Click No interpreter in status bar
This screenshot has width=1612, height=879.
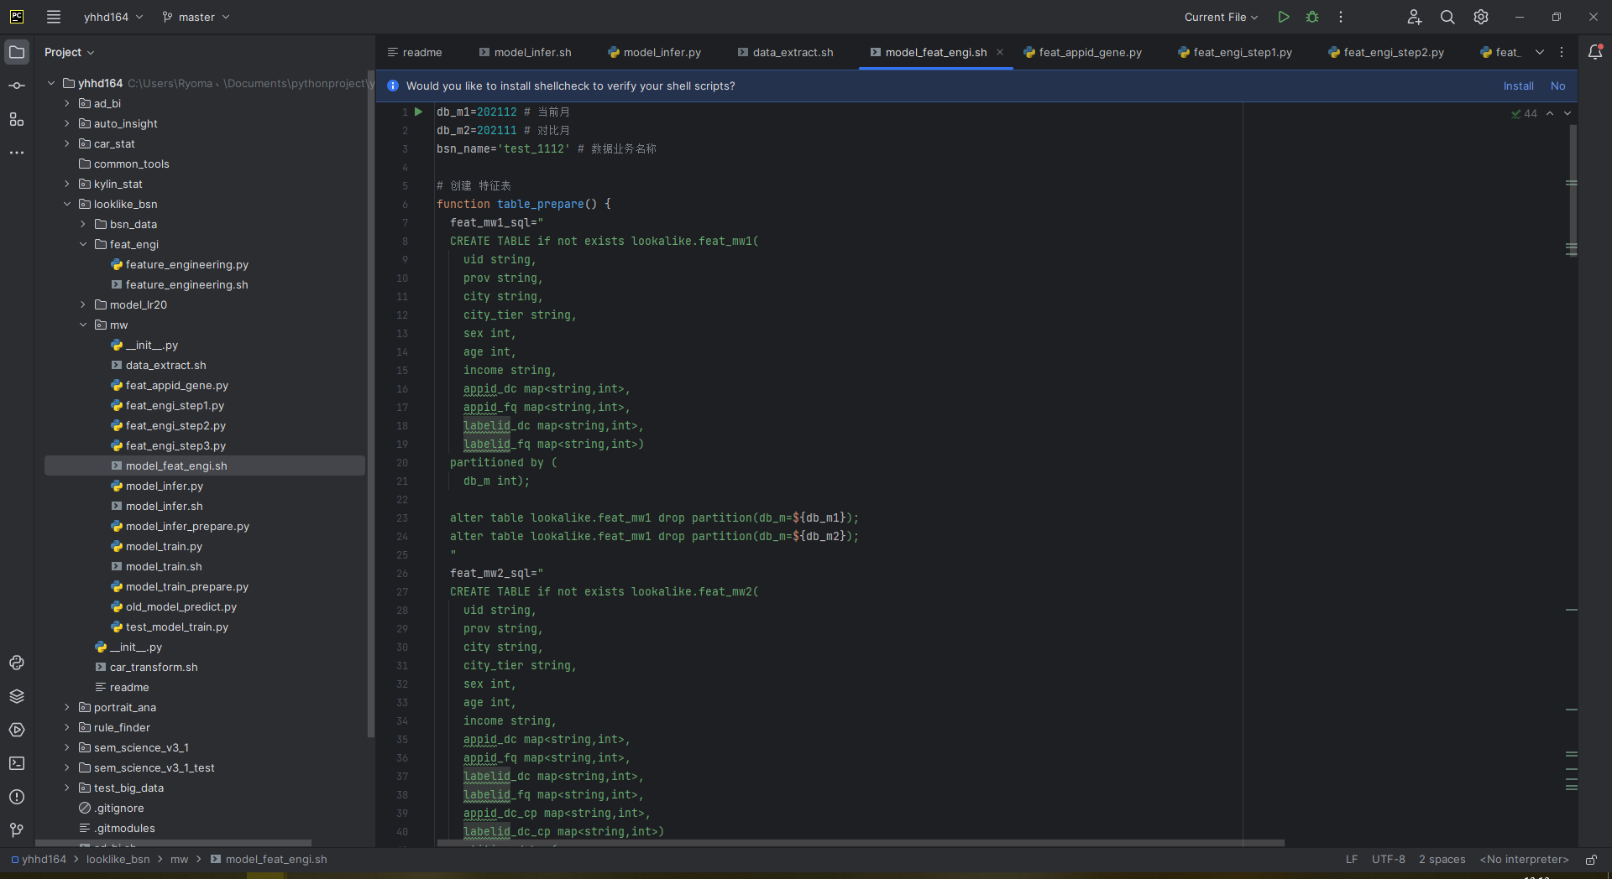[x=1524, y=860]
